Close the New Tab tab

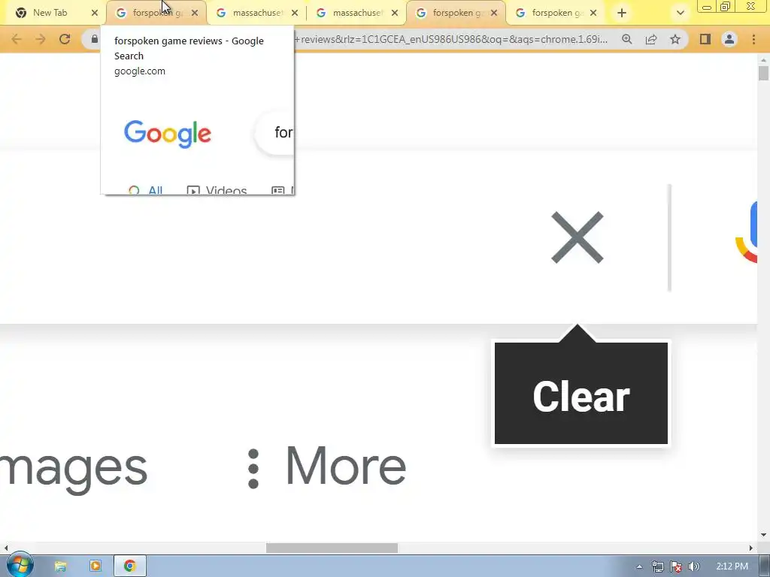coord(95,13)
